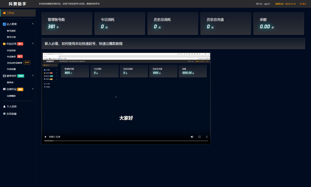Collapse the 剧单创作 section chevron
The height and width of the screenshot is (187, 311).
(x=33, y=75)
